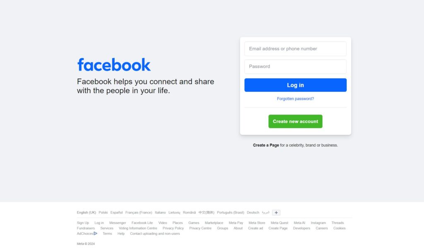
Task: Visit Instagram via the footer link
Action: pyautogui.click(x=318, y=223)
